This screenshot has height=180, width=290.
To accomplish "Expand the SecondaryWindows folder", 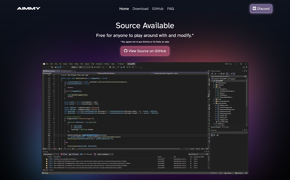I will [x=214, y=101].
